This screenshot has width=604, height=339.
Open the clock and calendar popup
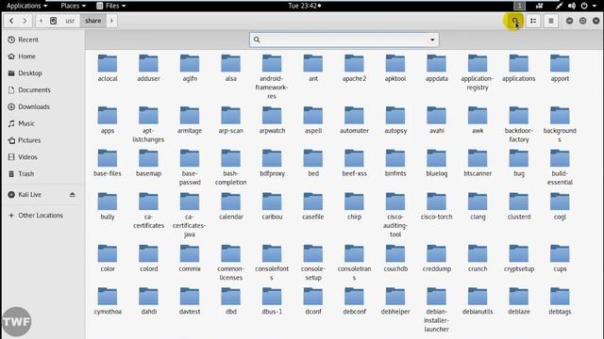[x=304, y=6]
